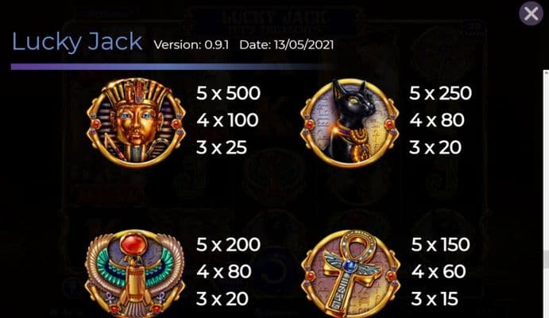Click the 5 x 500 pharaoh payout

click(x=228, y=93)
